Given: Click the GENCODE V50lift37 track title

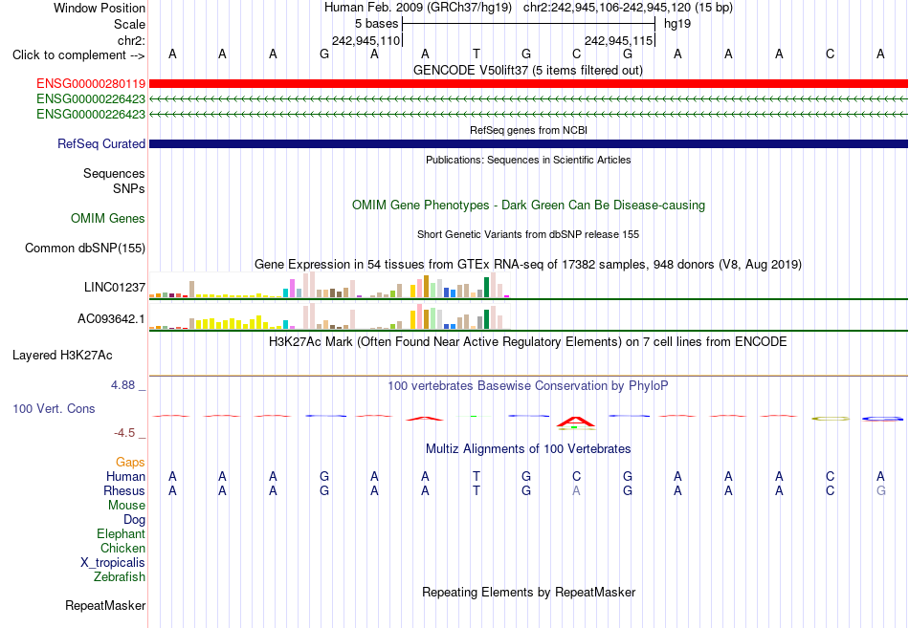Looking at the screenshot, I should 527,70.
